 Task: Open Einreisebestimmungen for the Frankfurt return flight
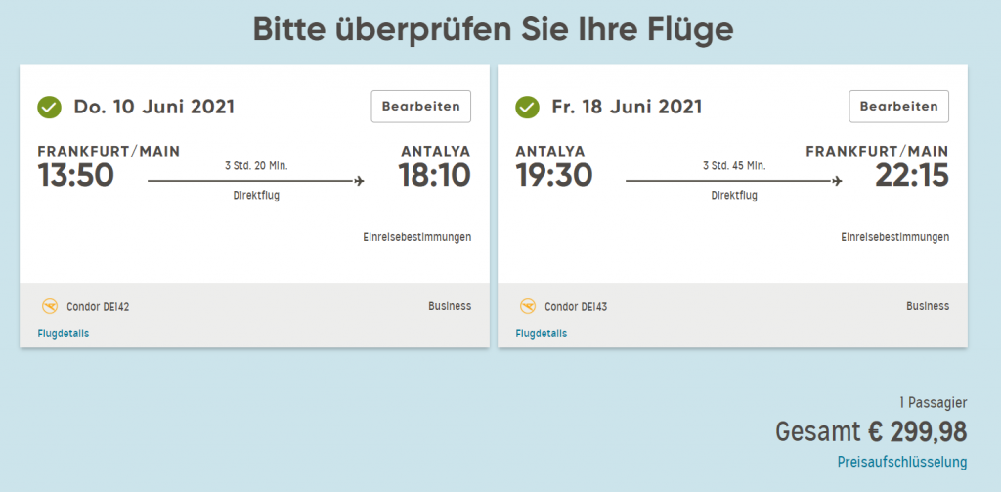point(894,237)
